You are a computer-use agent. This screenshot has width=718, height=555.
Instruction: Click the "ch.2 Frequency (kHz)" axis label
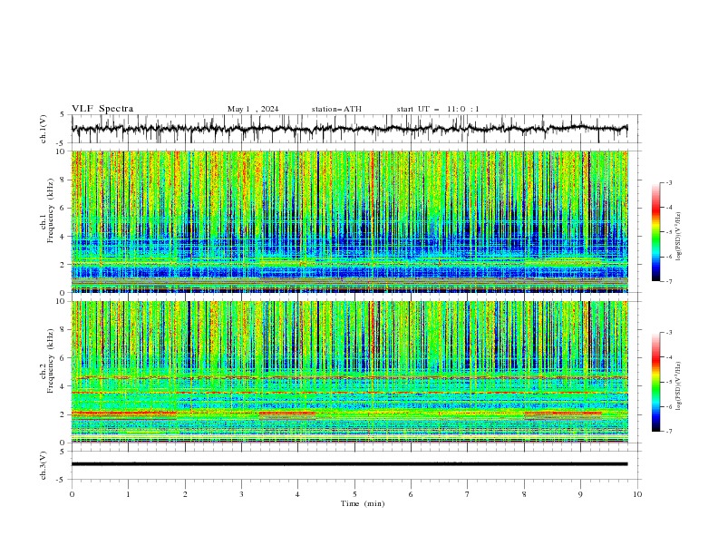pyautogui.click(x=47, y=361)
